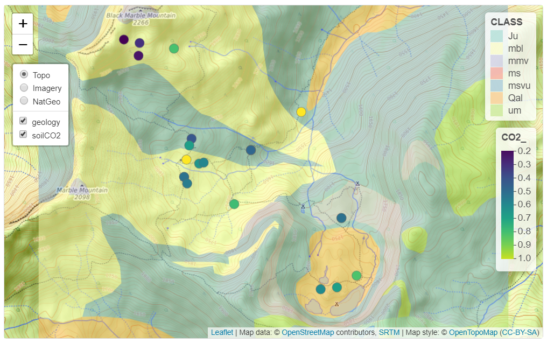Open the Leaflet attribution link
Viewport: 547px width, 343px height.
tap(222, 332)
